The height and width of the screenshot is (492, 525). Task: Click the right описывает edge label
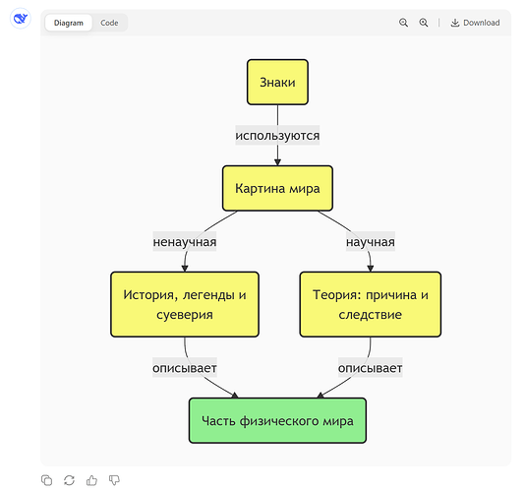[x=371, y=368]
